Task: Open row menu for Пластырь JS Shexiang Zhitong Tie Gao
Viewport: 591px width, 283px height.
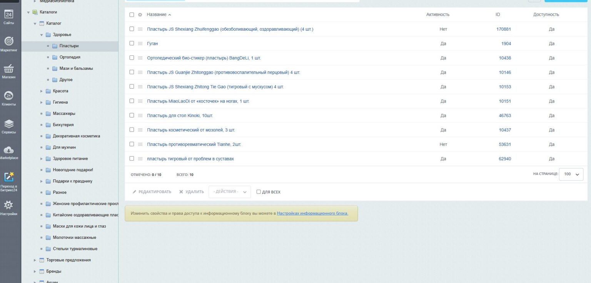Action: (140, 87)
